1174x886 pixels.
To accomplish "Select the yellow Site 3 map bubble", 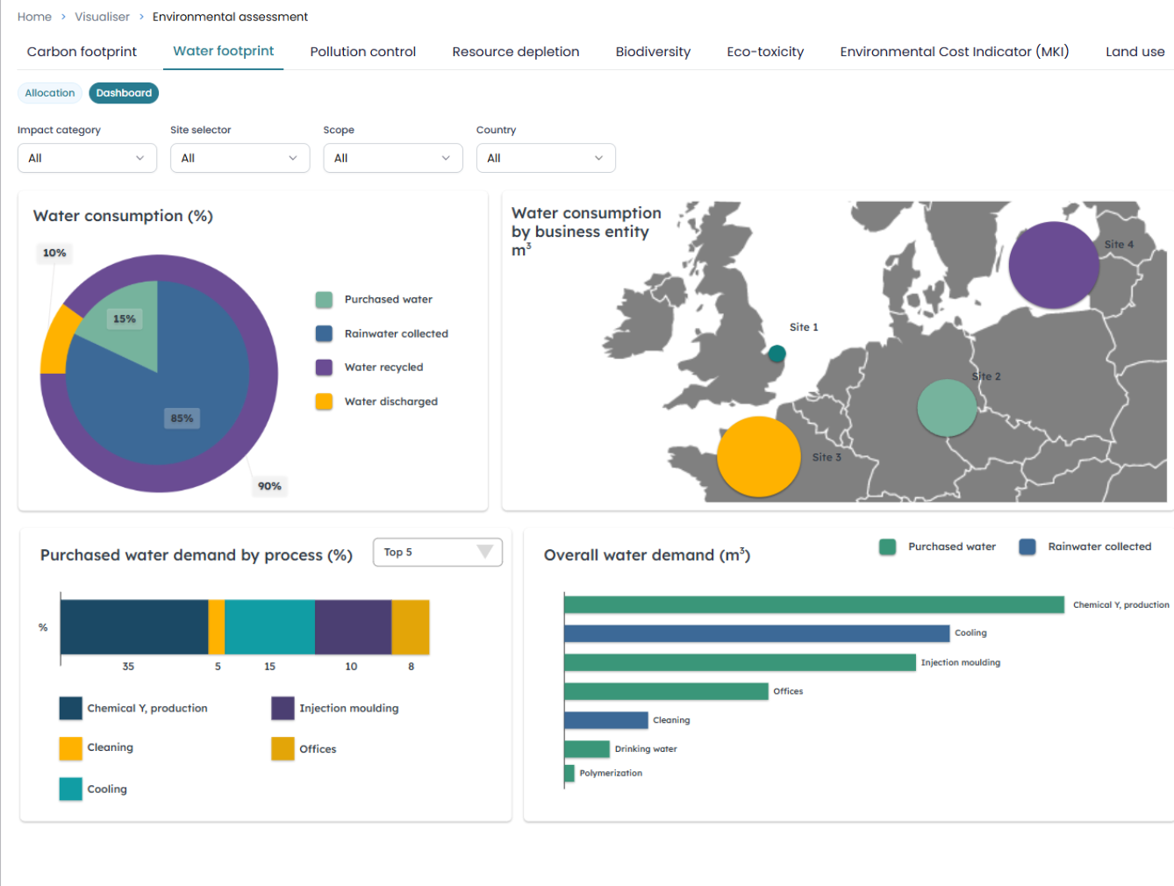I will pyautogui.click(x=758, y=456).
